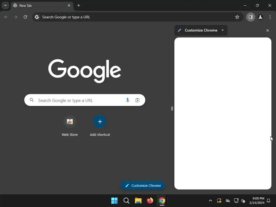276x207 pixels.
Task: Minimize the Chrome window
Action: pos(245,5)
